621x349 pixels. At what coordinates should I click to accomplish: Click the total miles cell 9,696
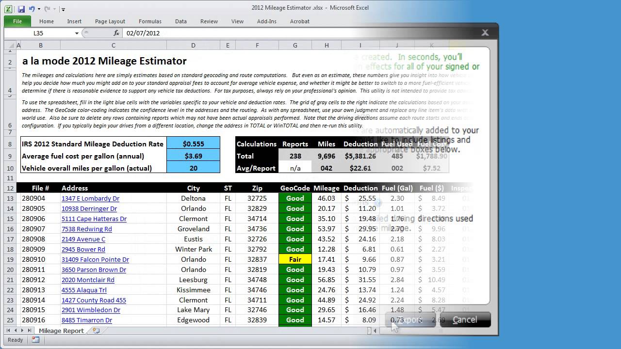pyautogui.click(x=327, y=156)
